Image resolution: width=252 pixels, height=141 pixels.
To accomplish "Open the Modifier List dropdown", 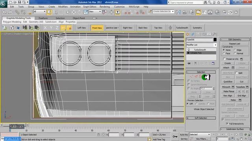I will 201,45.
